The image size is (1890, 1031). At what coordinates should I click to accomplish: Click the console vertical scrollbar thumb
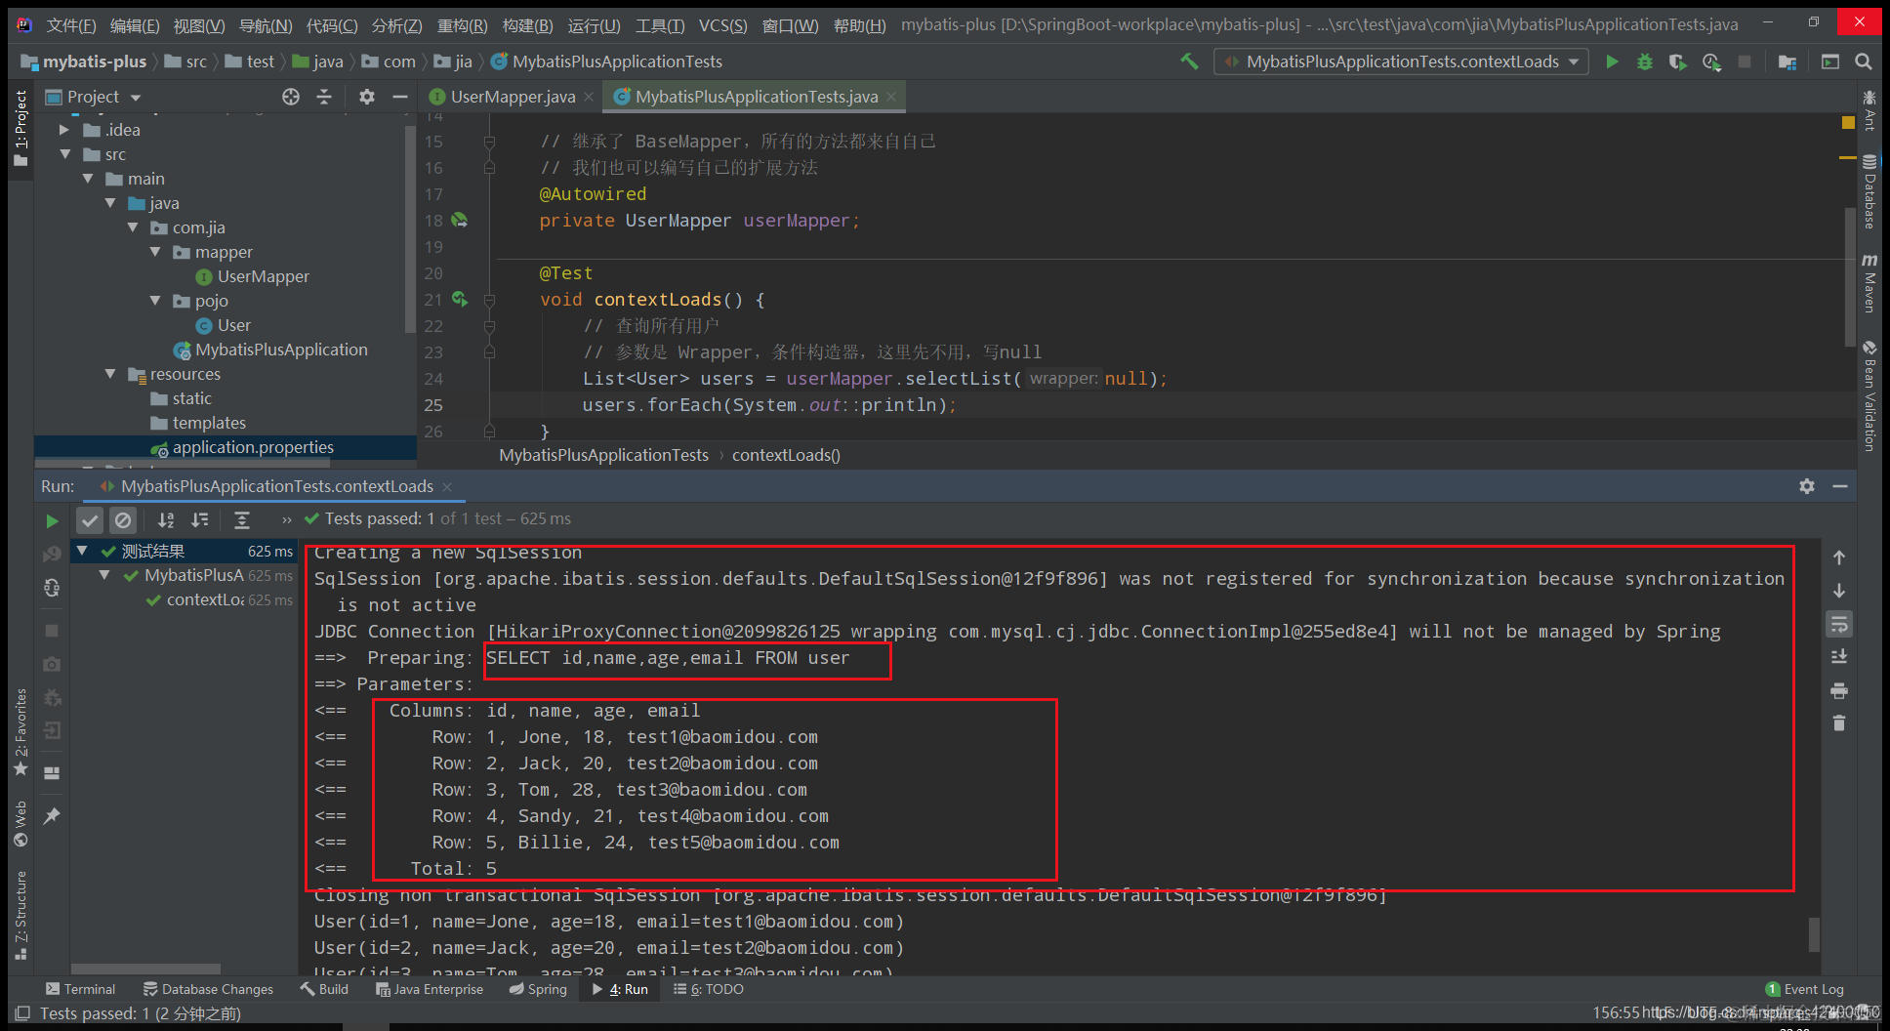pos(1814,934)
